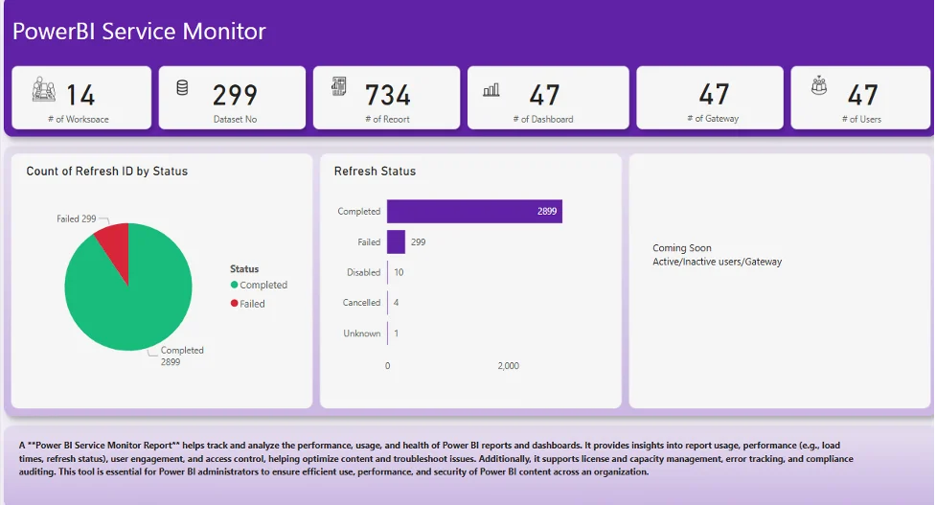The width and height of the screenshot is (936, 505).
Task: Click the dashboard bar chart icon
Action: 491,89
